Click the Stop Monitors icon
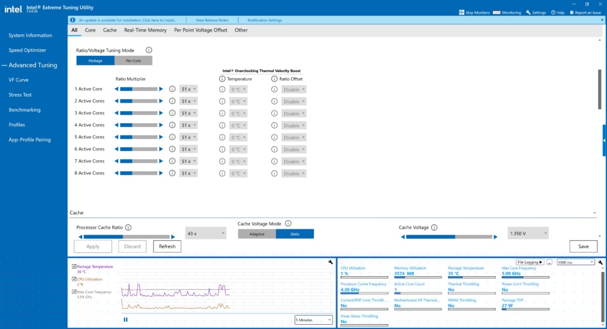Screen dimensions: 607x329 pos(461,12)
